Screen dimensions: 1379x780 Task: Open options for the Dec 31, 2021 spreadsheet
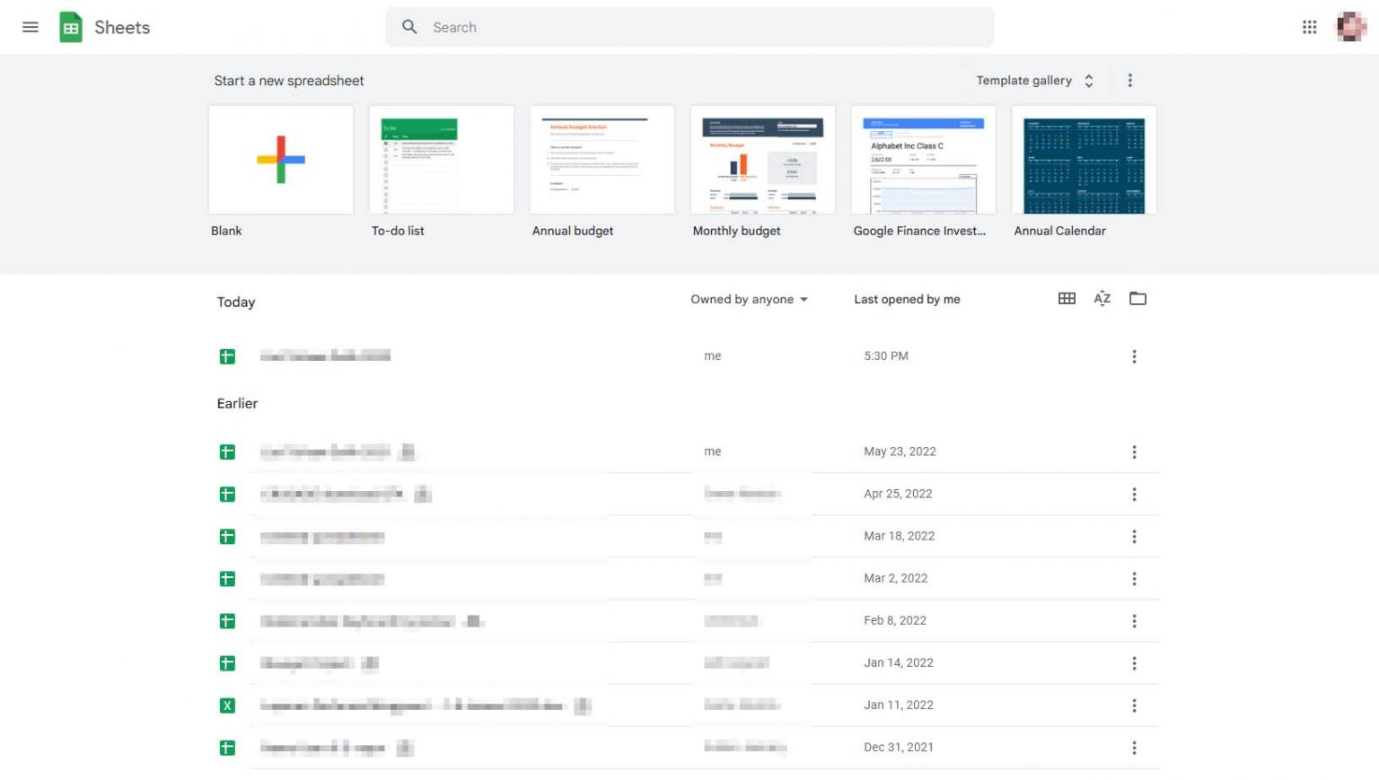pos(1134,747)
